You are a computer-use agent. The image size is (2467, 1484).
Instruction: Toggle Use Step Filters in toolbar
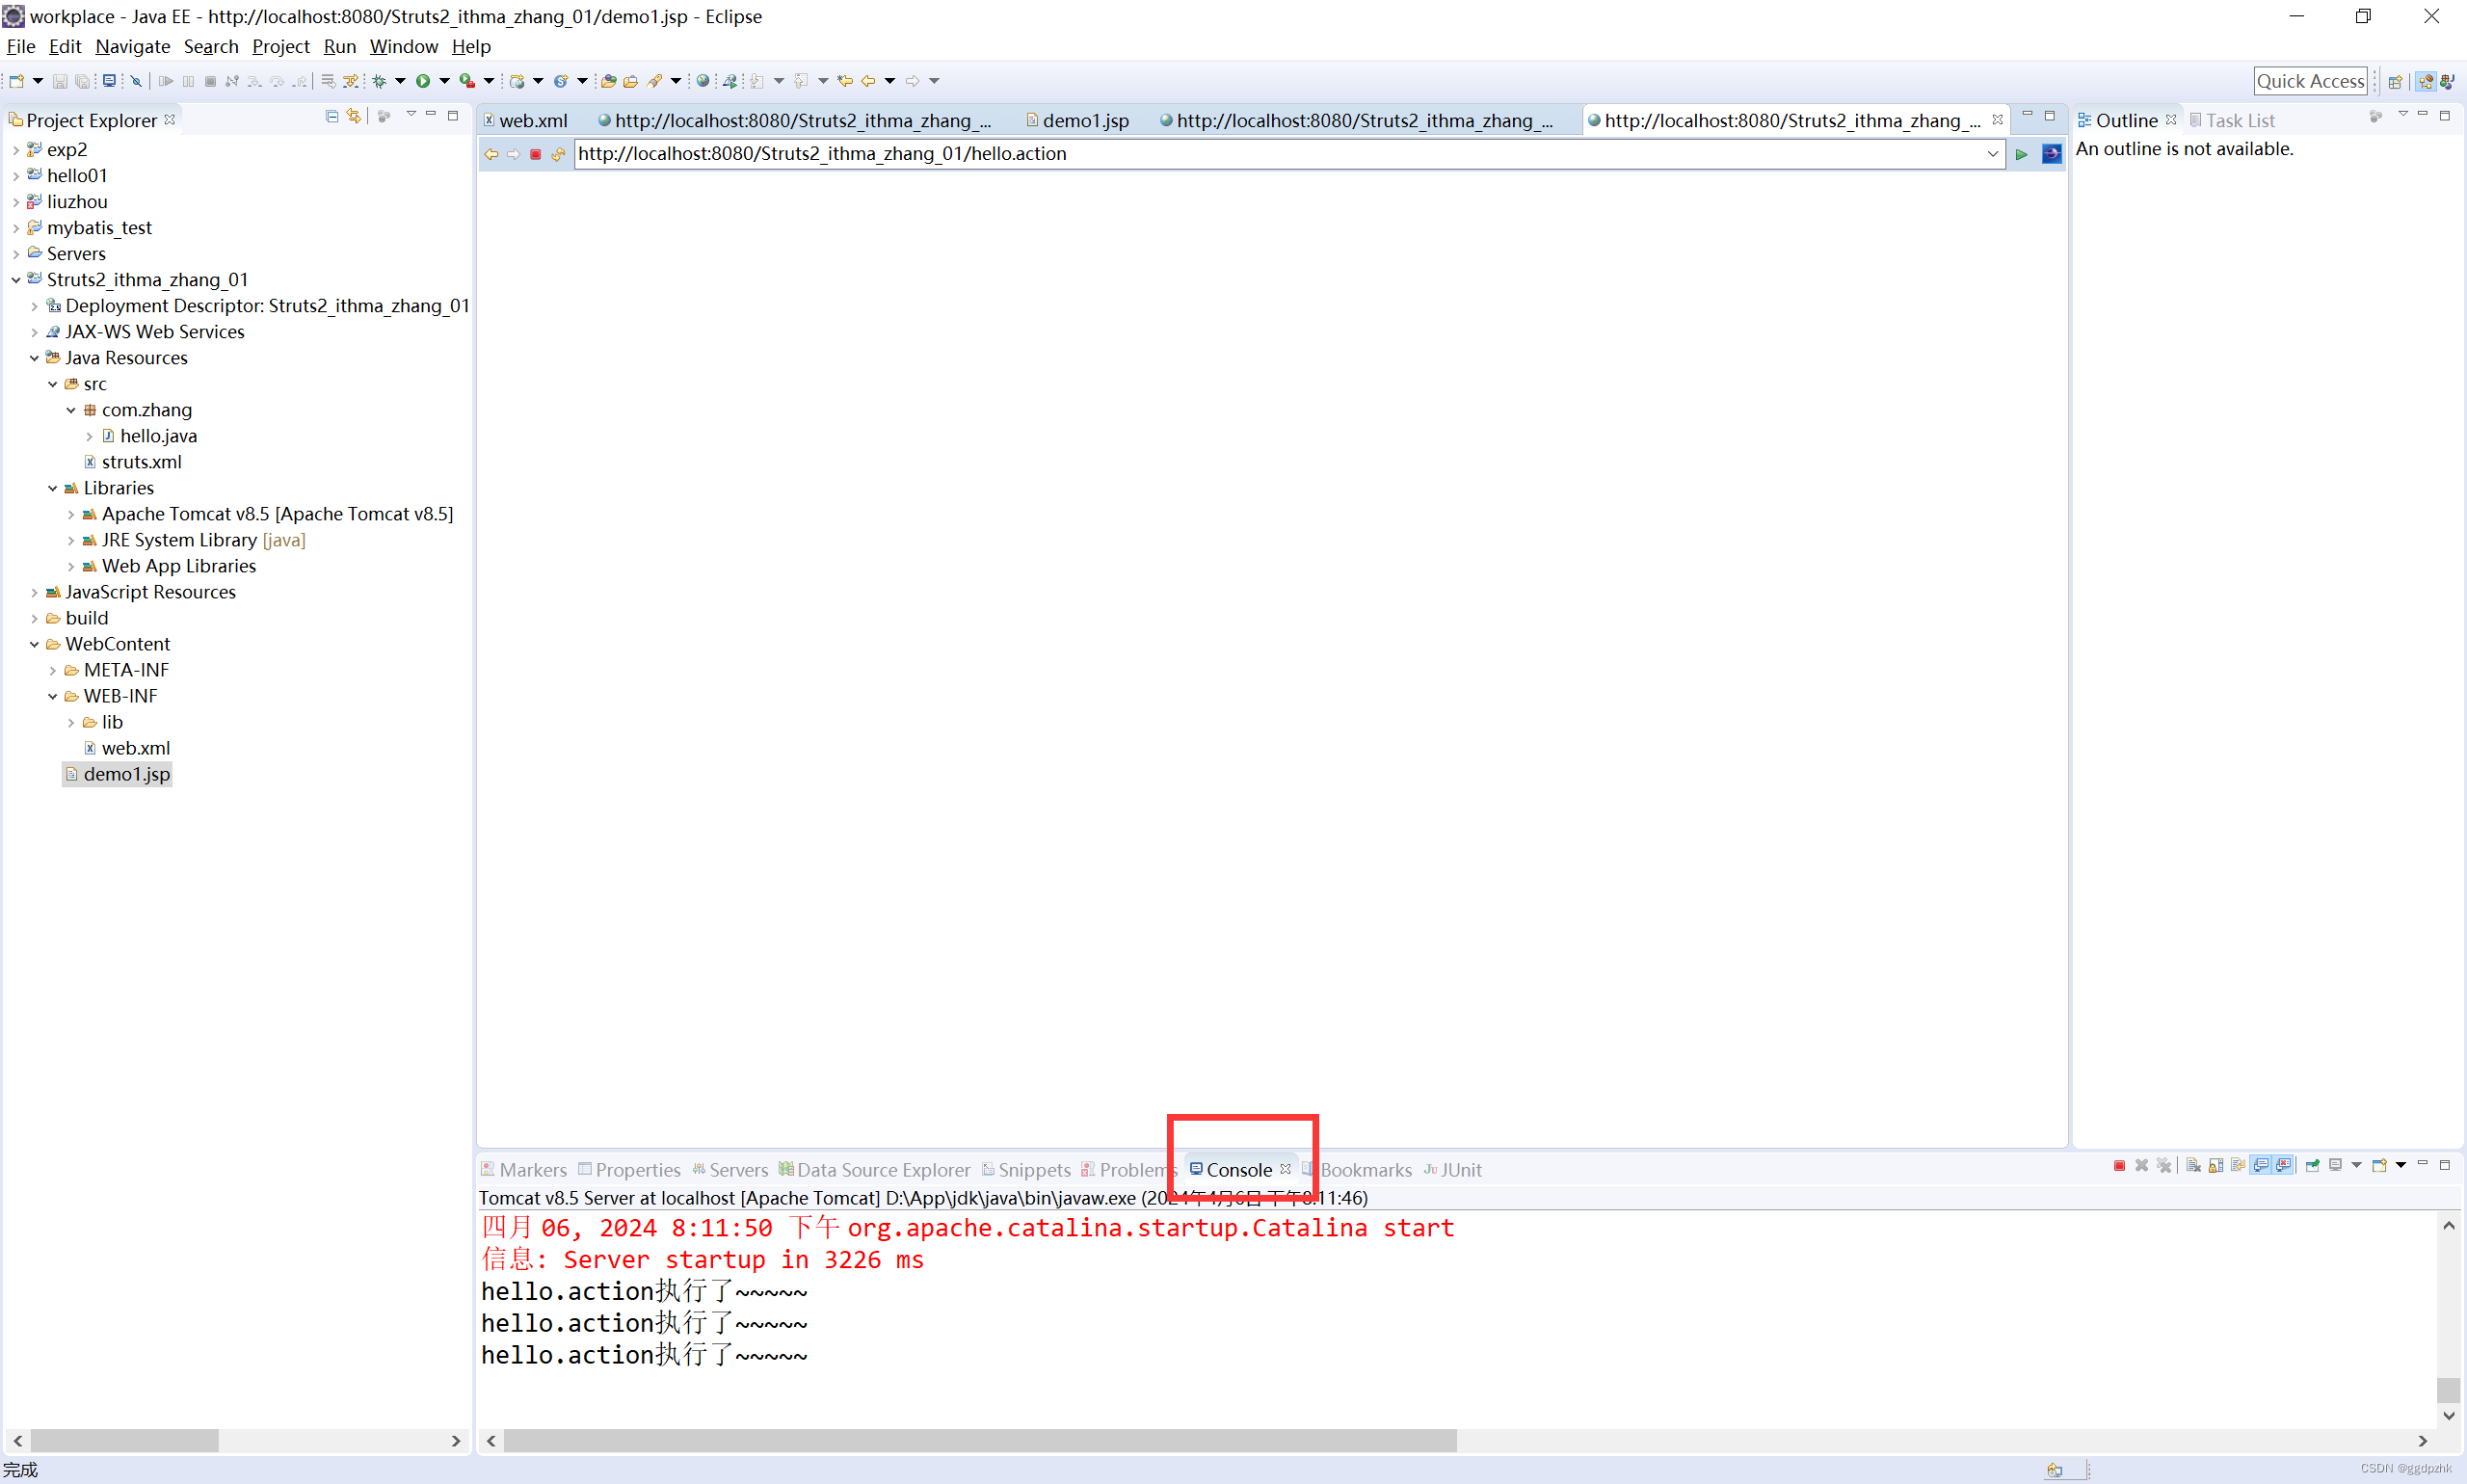point(350,81)
